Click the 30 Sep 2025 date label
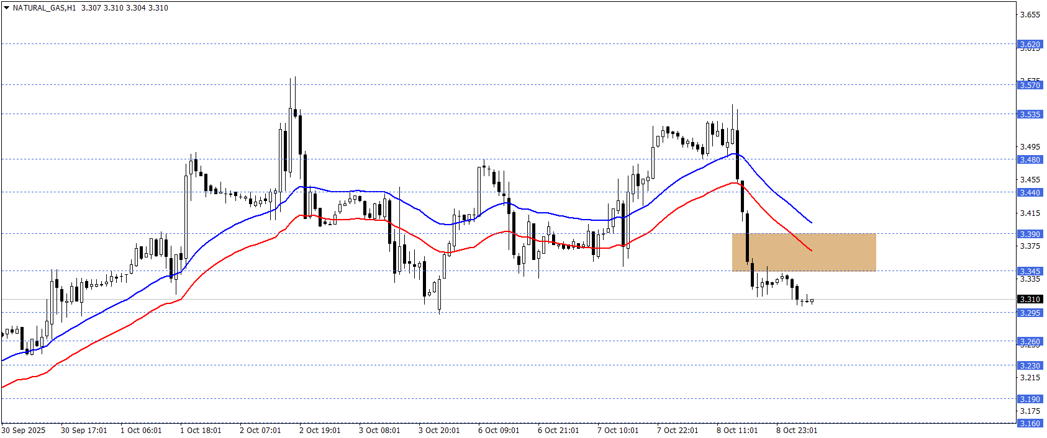 pyautogui.click(x=24, y=431)
